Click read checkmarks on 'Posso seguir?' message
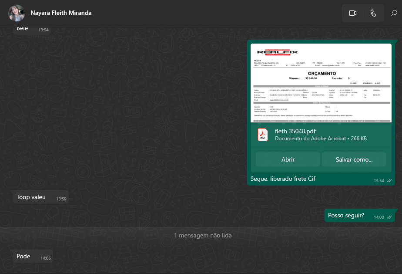This screenshot has height=274, width=402. [x=389, y=217]
